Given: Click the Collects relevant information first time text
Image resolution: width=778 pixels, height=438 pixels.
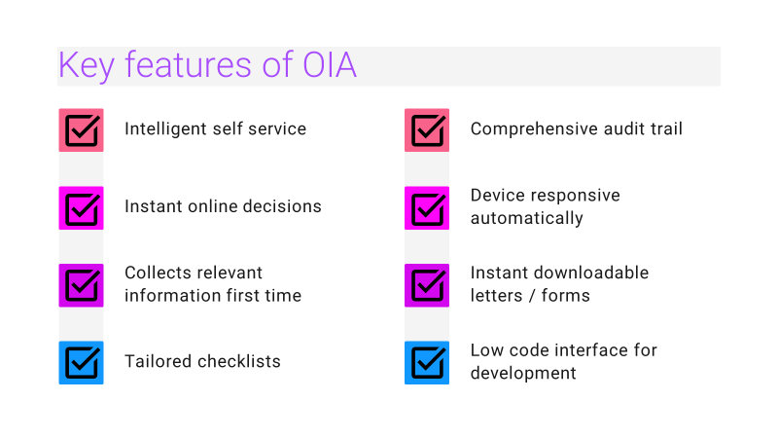Looking at the screenshot, I should pos(213,284).
